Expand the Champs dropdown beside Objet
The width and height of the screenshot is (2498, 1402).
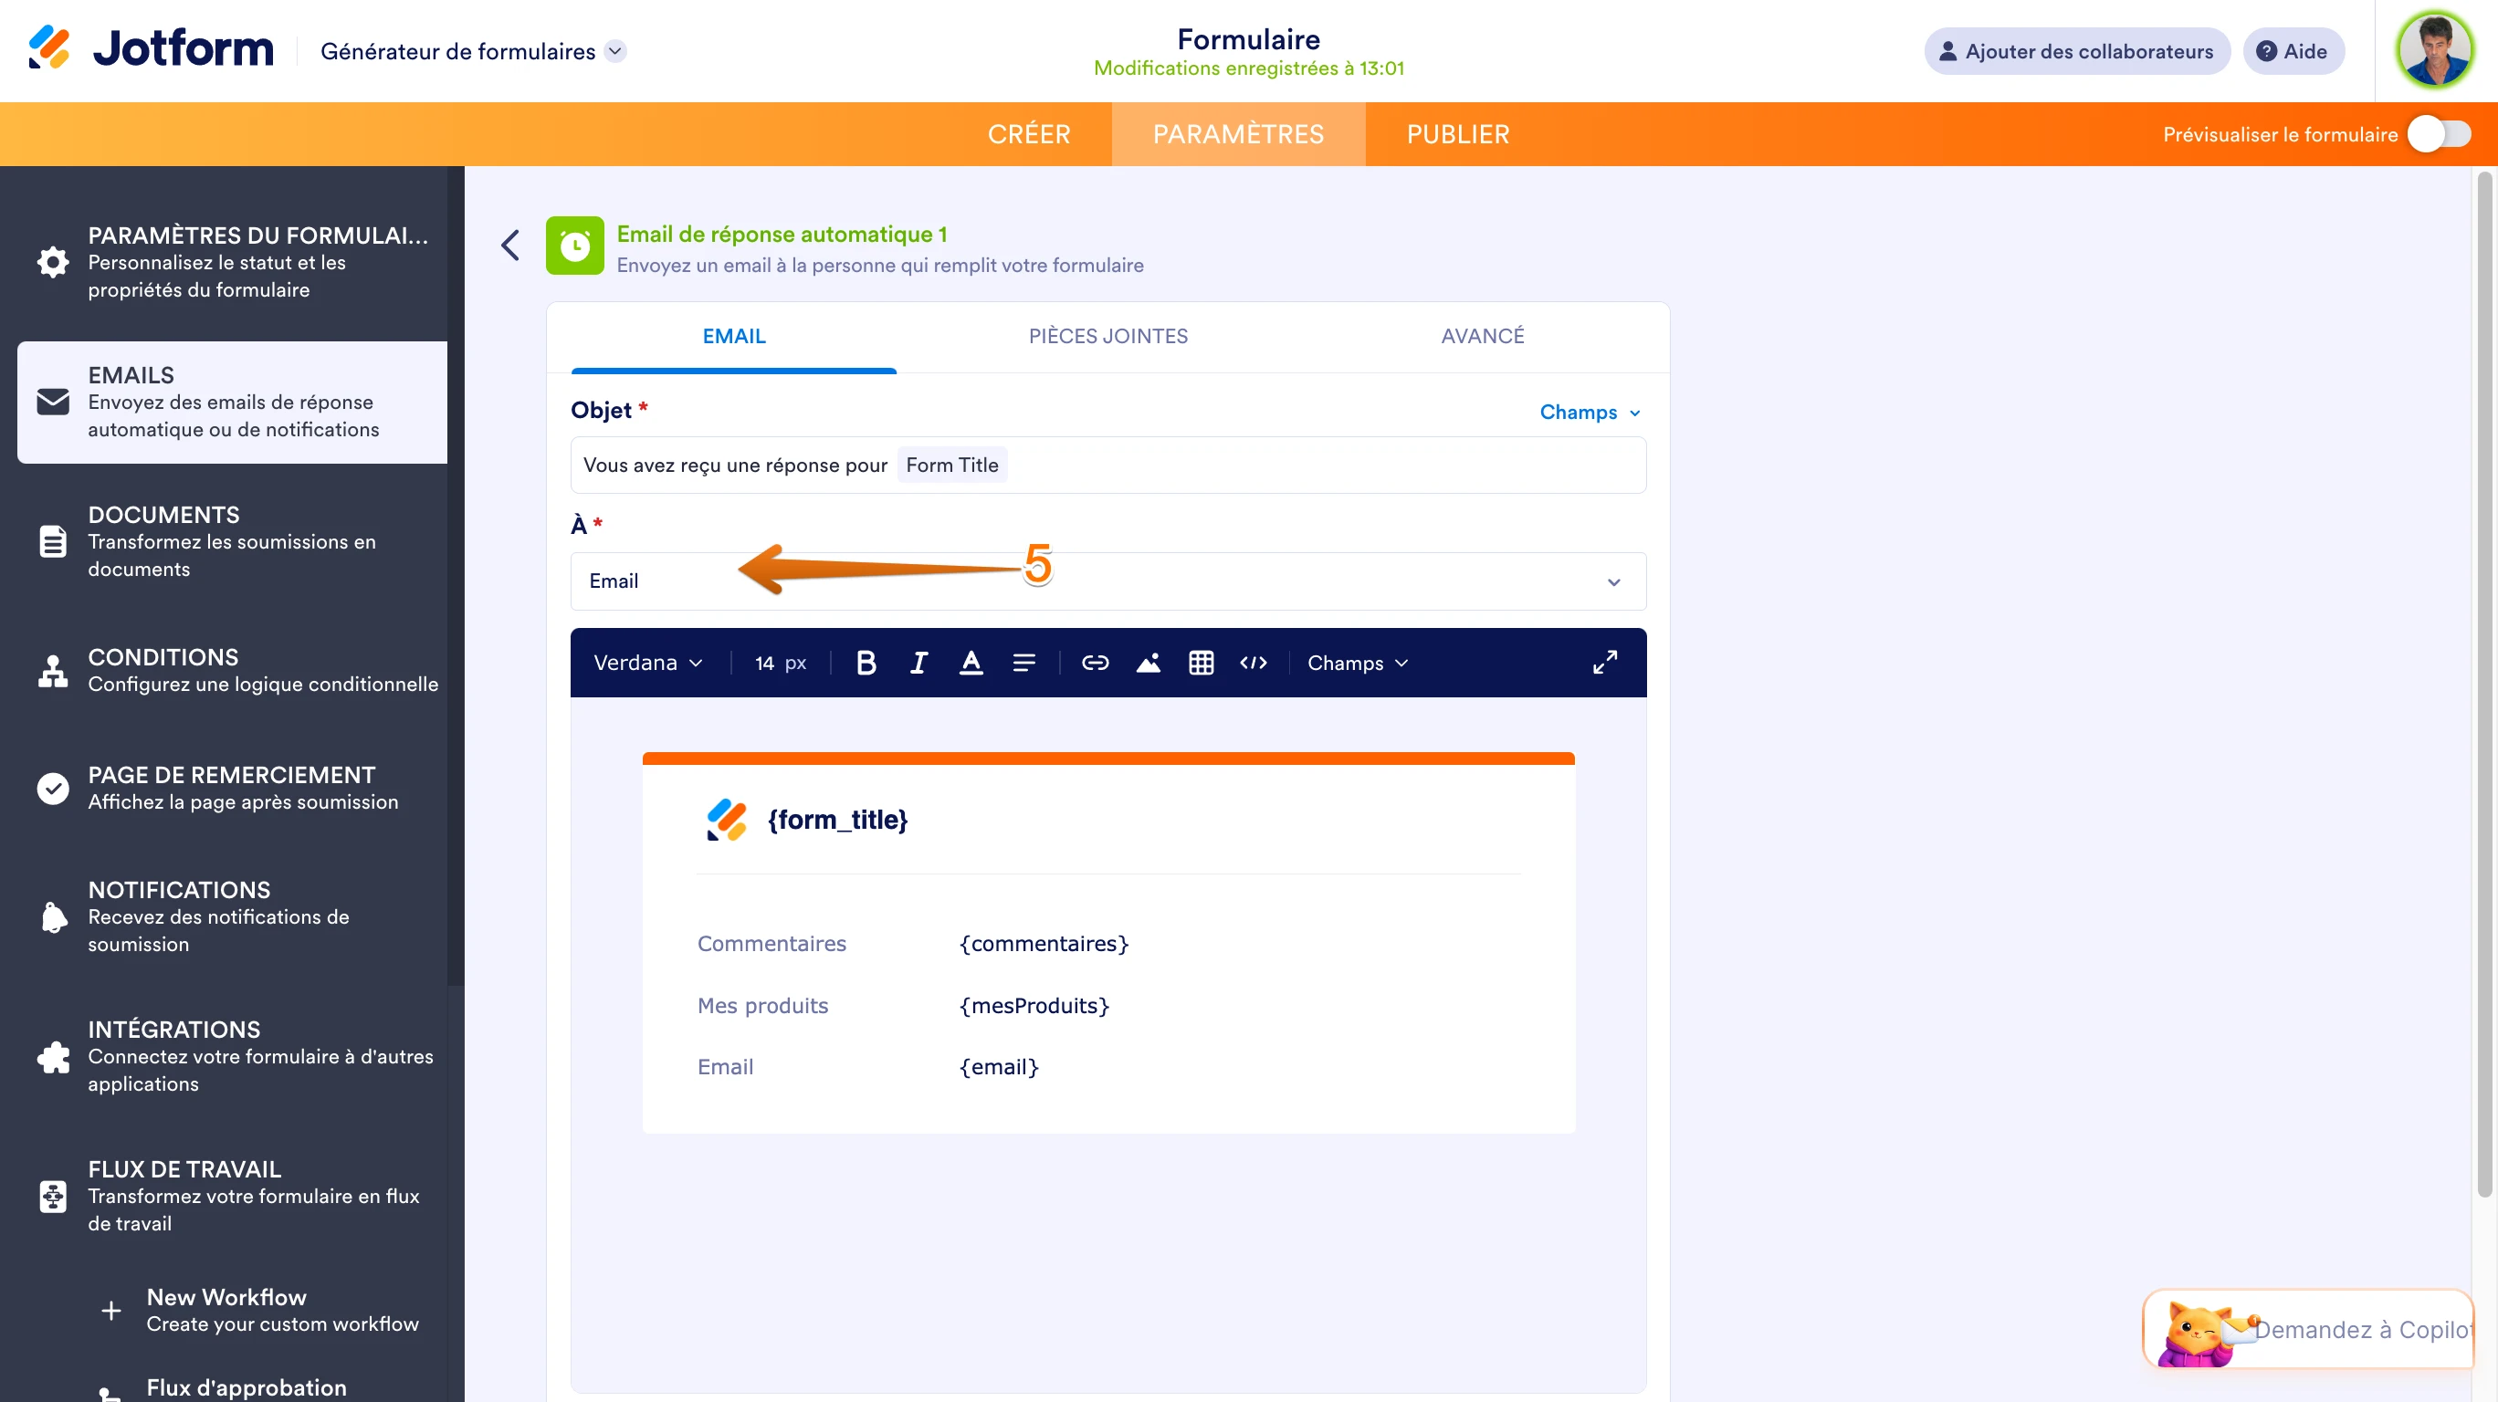(1590, 412)
